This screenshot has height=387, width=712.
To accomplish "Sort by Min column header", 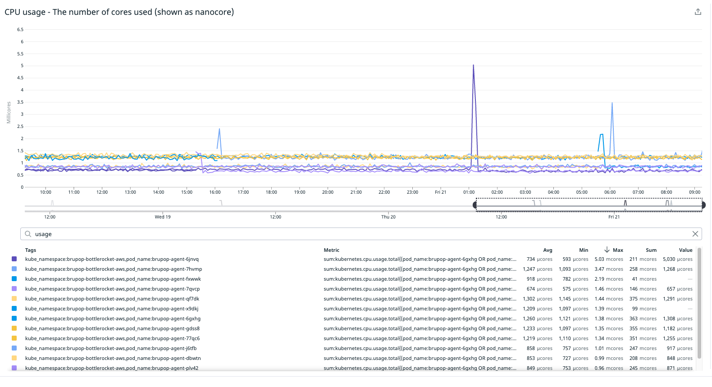I will coord(584,250).
